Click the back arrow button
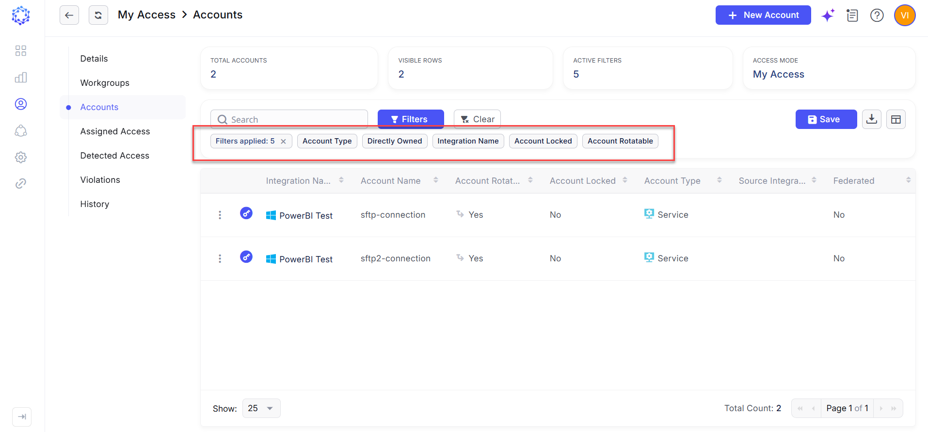This screenshot has height=432, width=928. [x=69, y=15]
